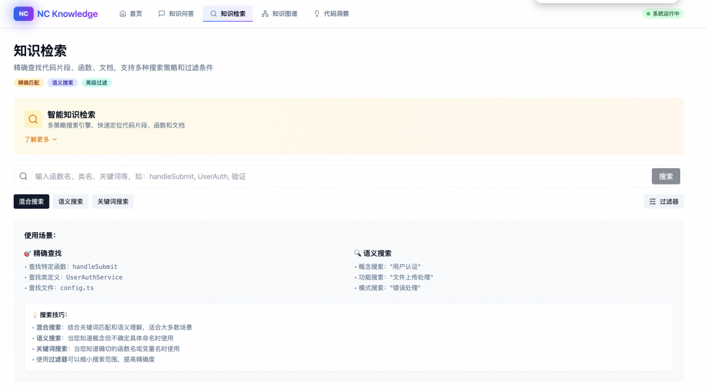Switch to the 知识检索 navigation tab

(227, 13)
